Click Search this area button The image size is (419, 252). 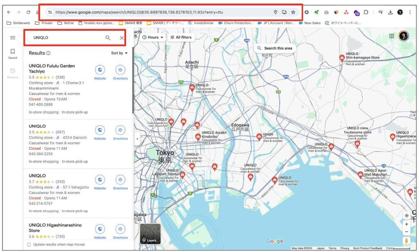[x=275, y=48]
